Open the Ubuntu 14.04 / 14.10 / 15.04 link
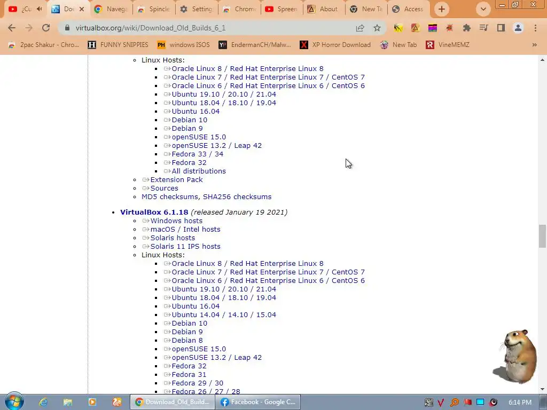The height and width of the screenshot is (410, 547). click(224, 315)
